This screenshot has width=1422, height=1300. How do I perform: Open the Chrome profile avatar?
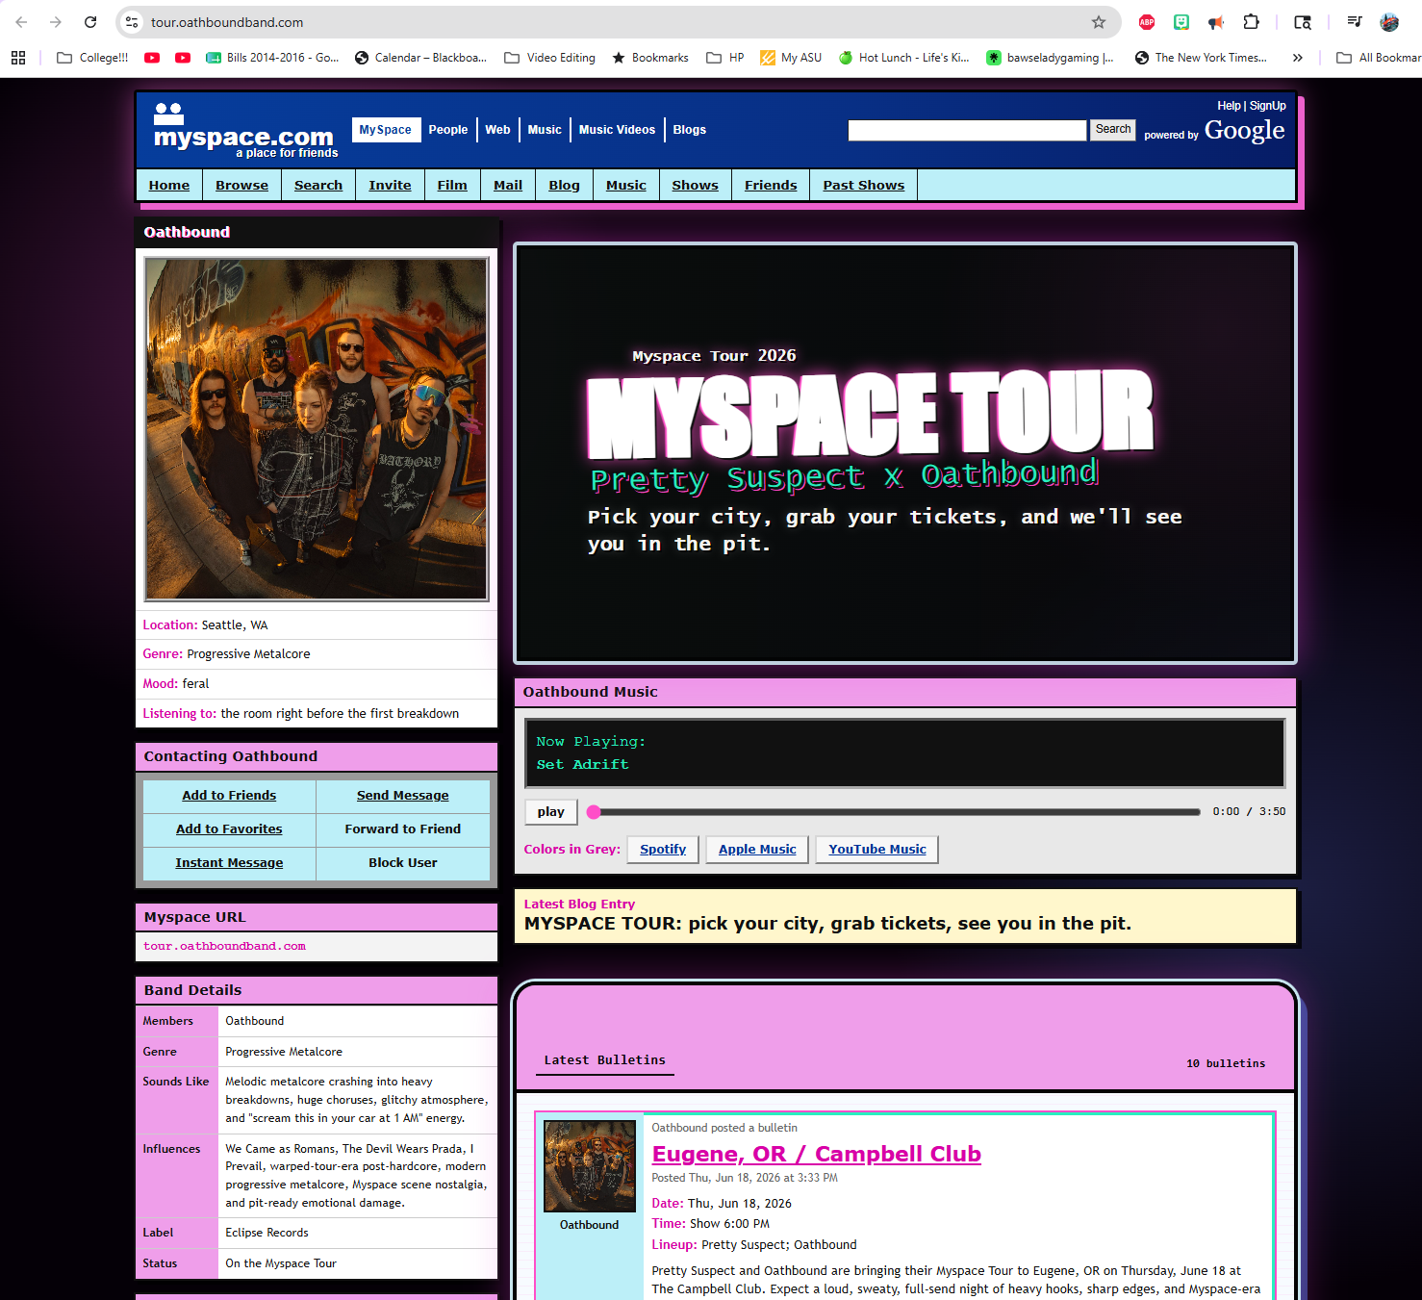[1389, 22]
